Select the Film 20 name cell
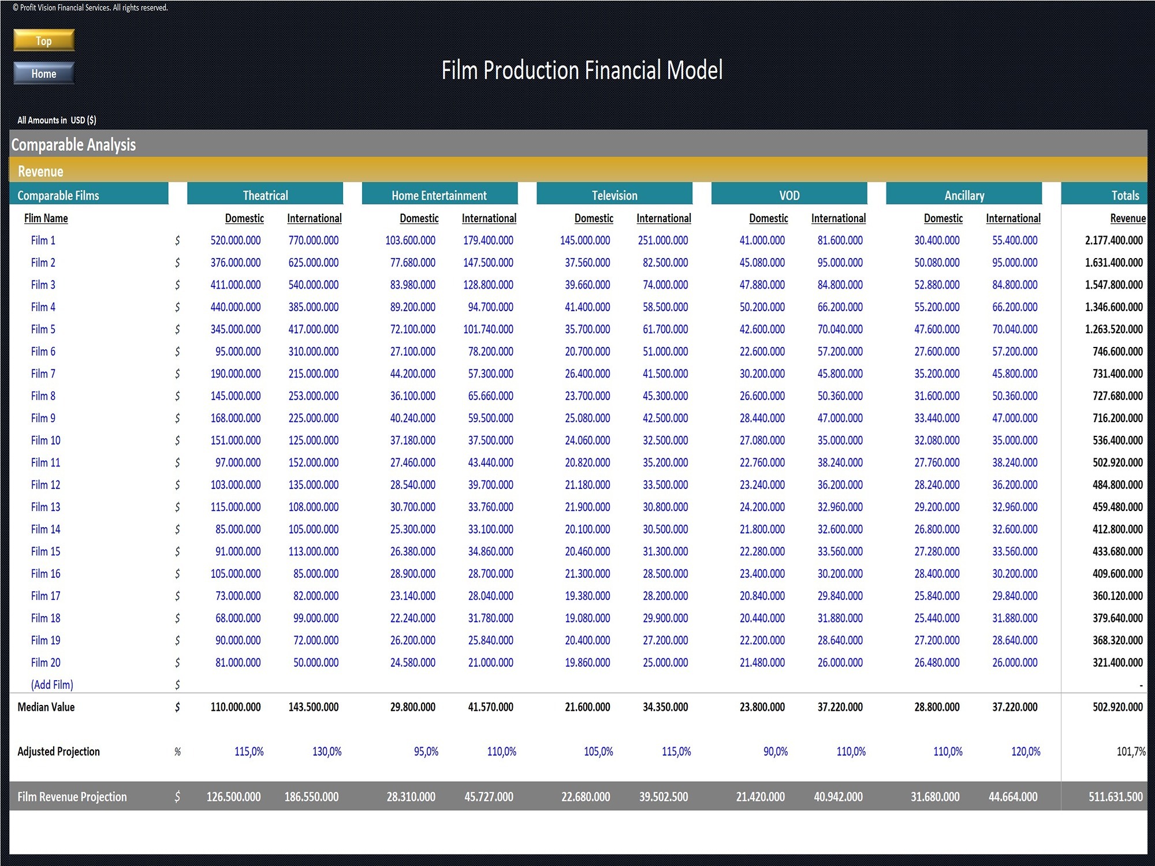The image size is (1155, 866). (46, 662)
